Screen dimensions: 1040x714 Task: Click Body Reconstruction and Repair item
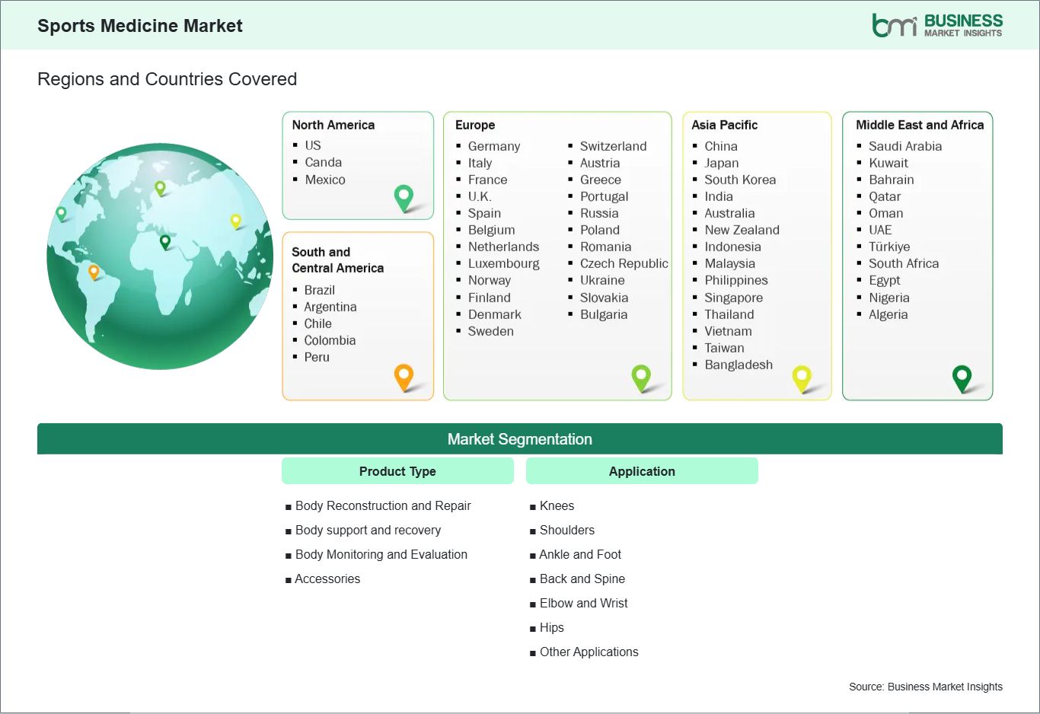click(382, 505)
